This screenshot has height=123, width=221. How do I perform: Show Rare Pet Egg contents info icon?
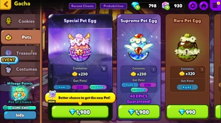tap(202, 69)
